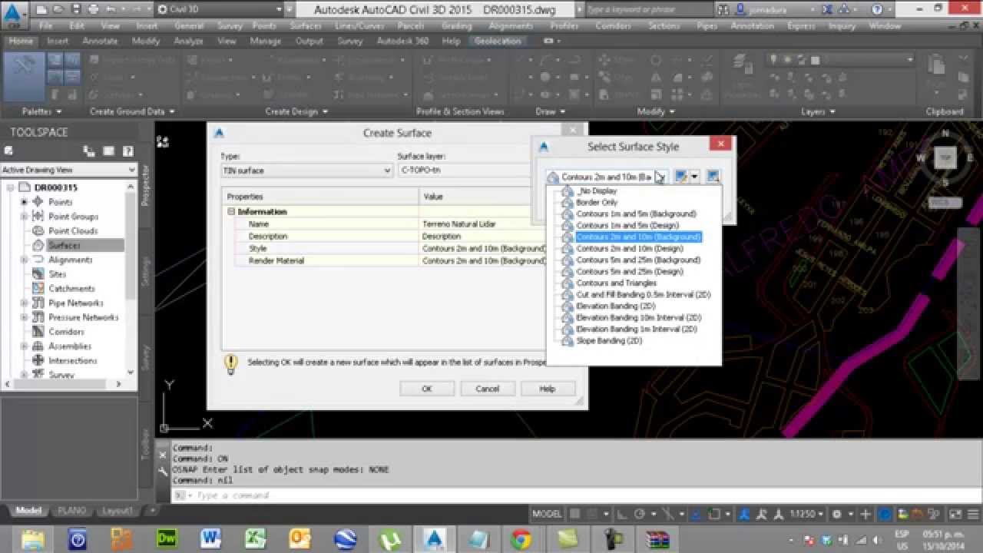Click the Toolspace vertical scrollbar down arrow

pos(131,372)
